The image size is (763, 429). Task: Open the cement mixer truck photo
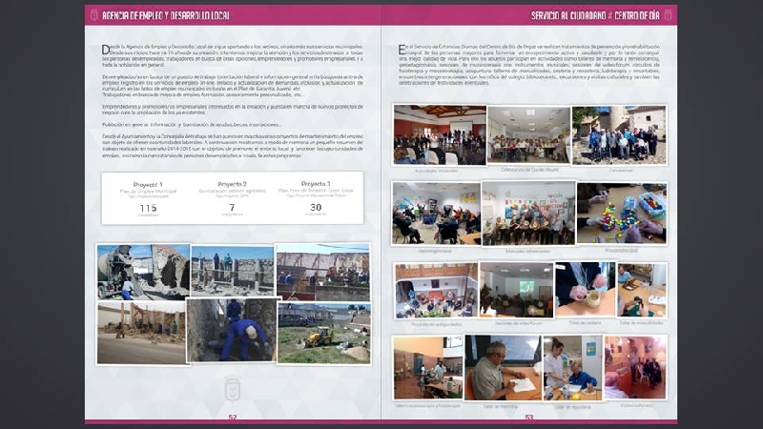143,272
